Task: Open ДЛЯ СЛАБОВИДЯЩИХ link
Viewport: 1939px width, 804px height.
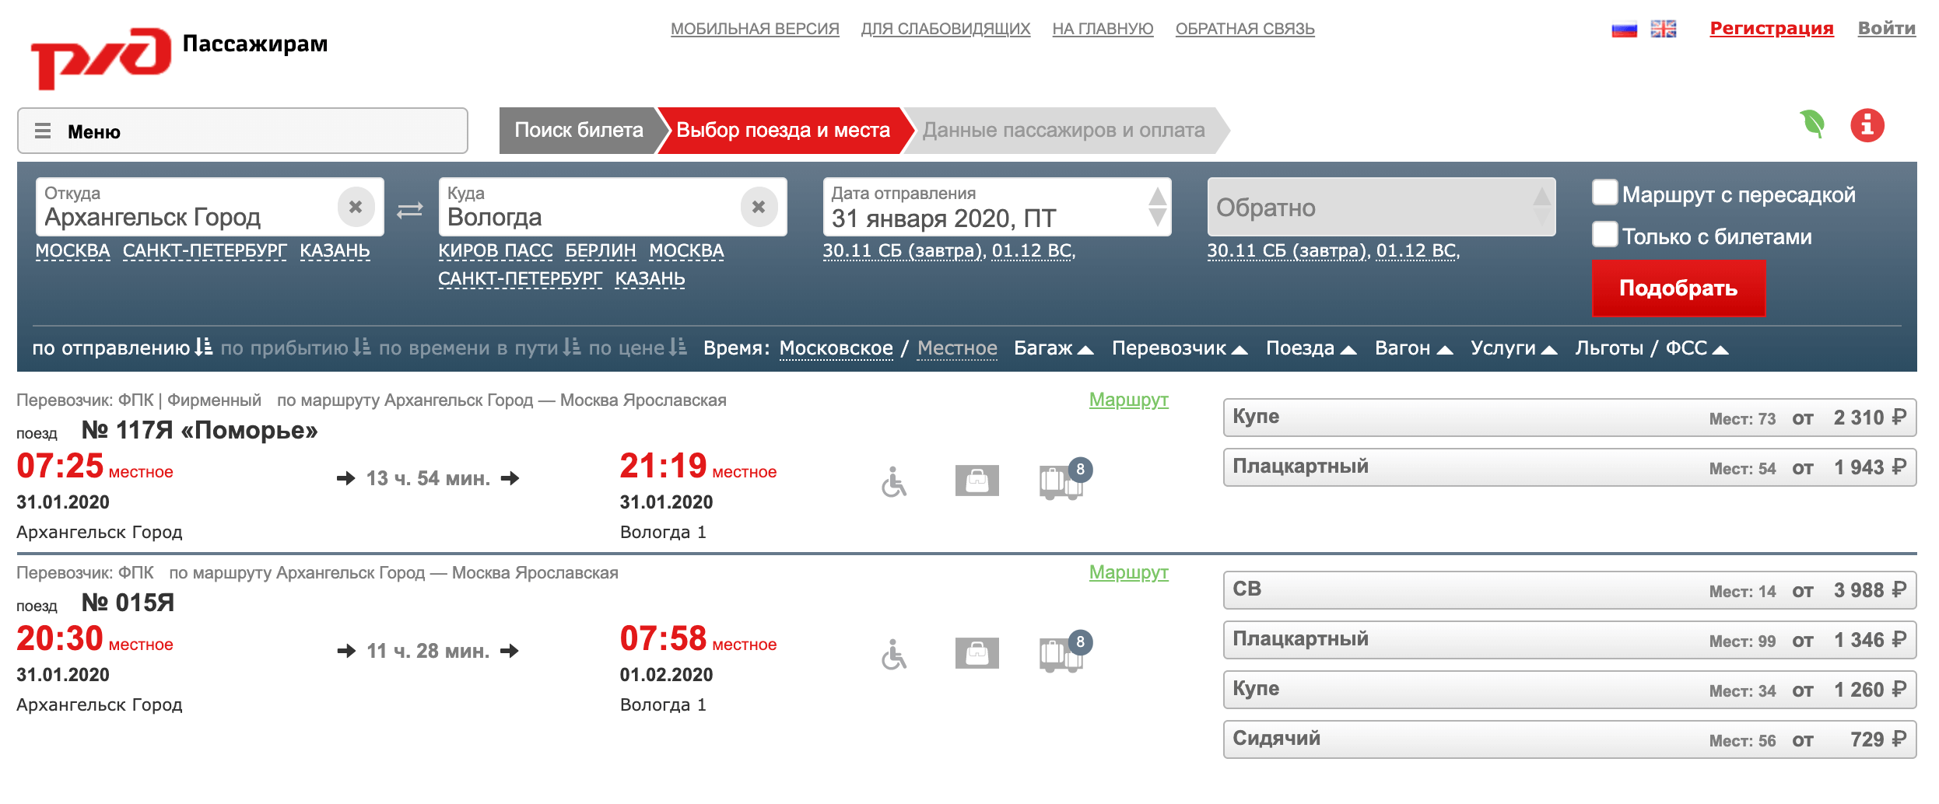Action: tap(945, 29)
